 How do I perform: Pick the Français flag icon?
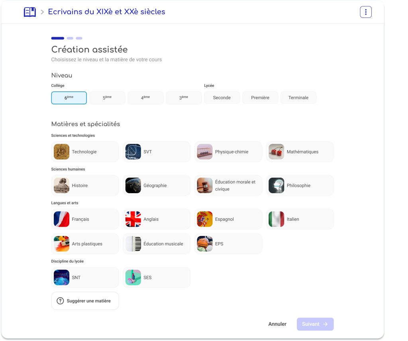pyautogui.click(x=61, y=219)
